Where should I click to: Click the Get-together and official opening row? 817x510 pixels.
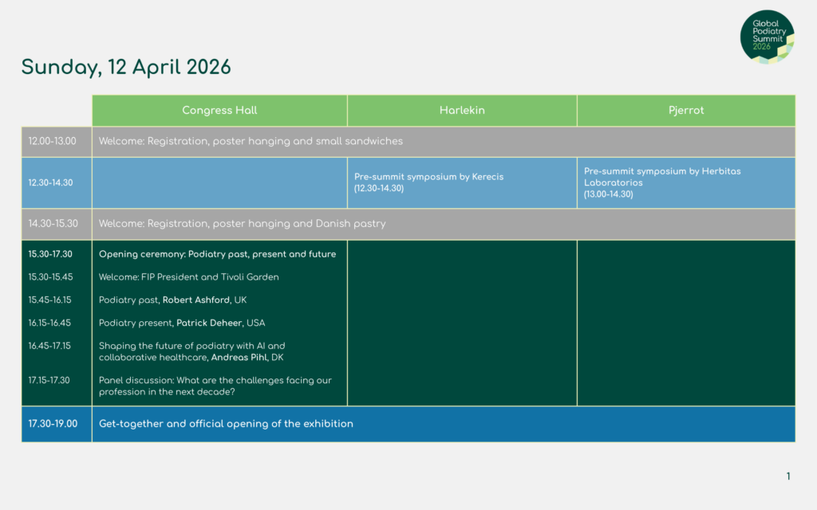(226, 424)
